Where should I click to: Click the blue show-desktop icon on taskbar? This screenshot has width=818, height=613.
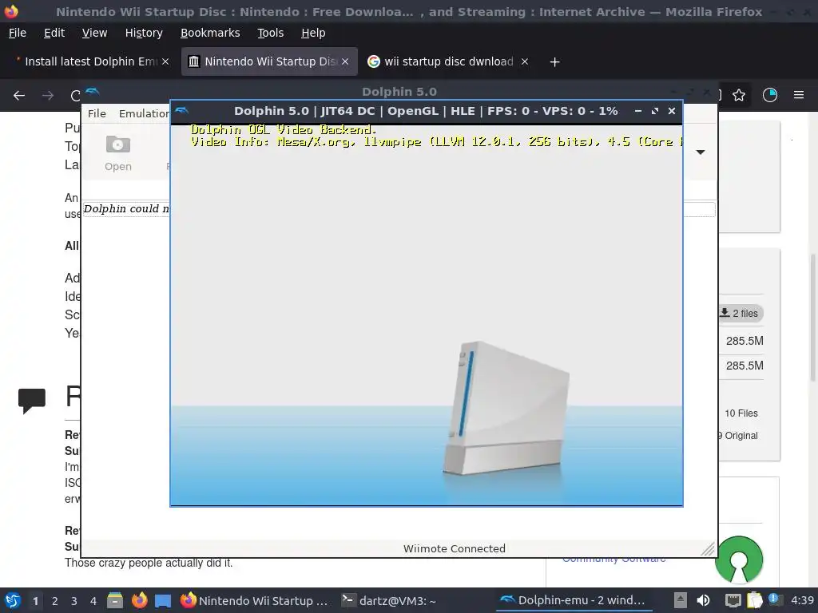[163, 601]
